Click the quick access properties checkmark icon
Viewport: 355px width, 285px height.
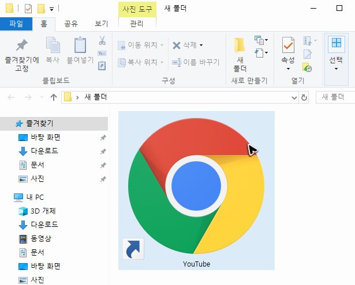28,9
